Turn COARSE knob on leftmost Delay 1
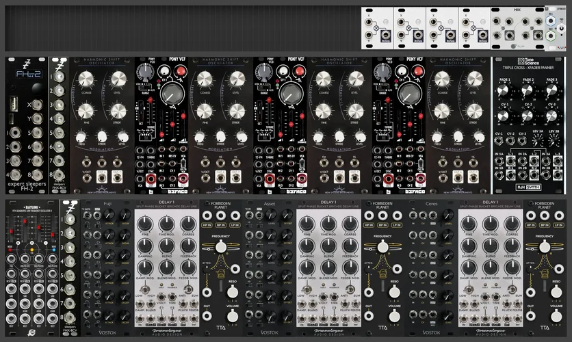Viewport: 572px width, 342px height. click(x=189, y=224)
